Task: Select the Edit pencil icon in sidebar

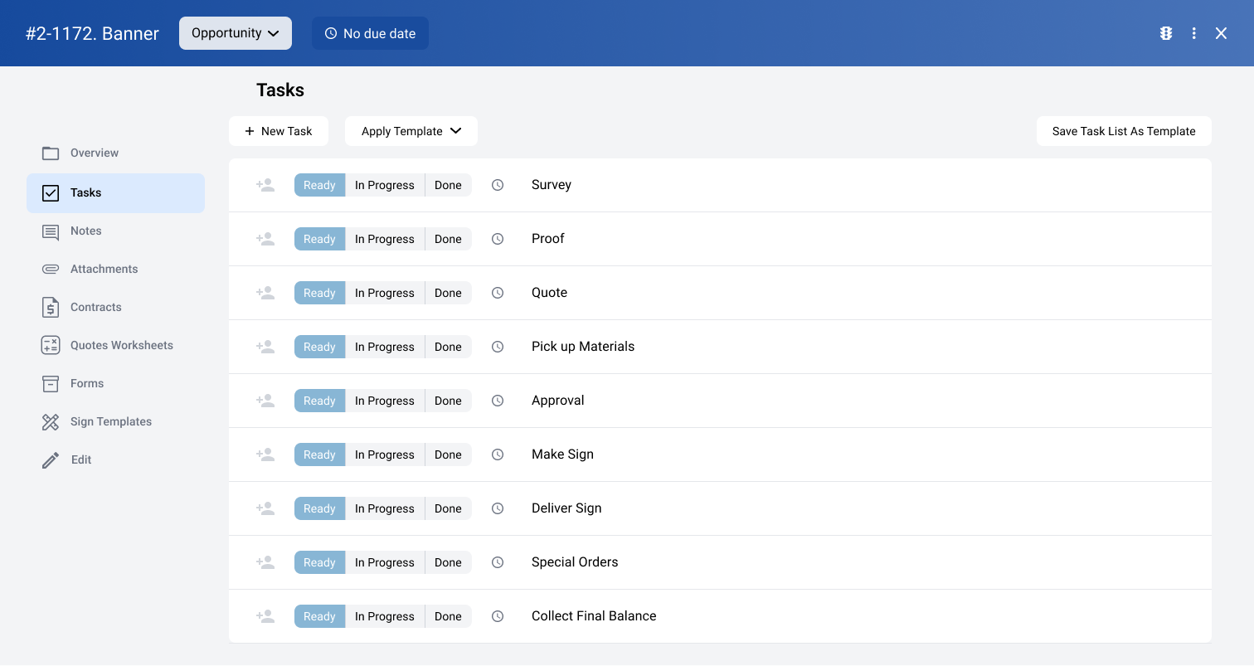Action: point(51,459)
